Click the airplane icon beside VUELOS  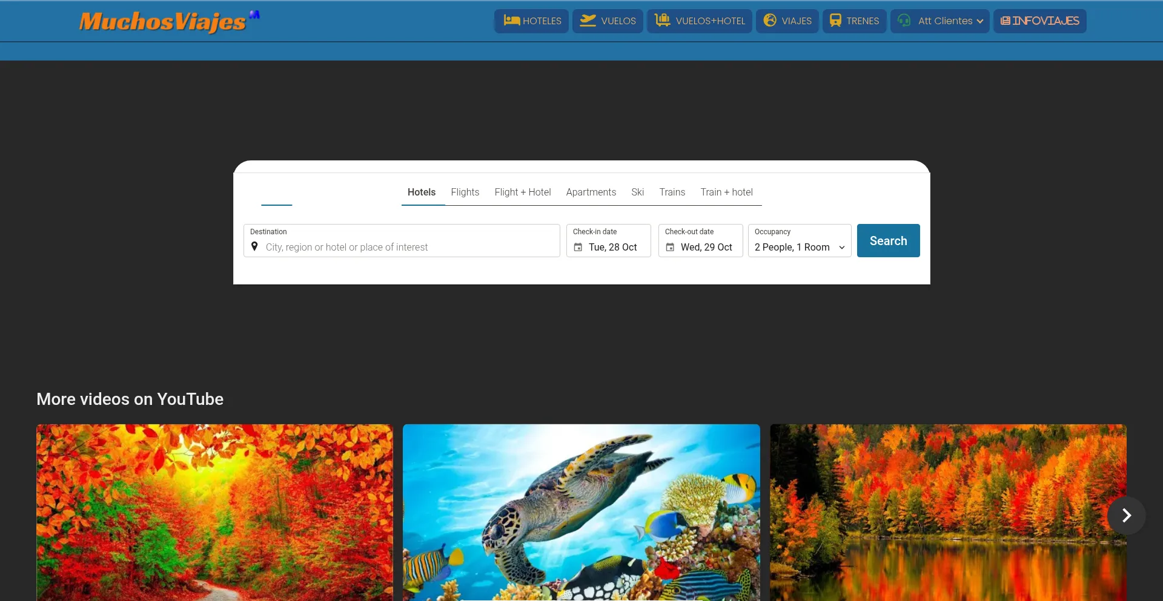(x=588, y=21)
